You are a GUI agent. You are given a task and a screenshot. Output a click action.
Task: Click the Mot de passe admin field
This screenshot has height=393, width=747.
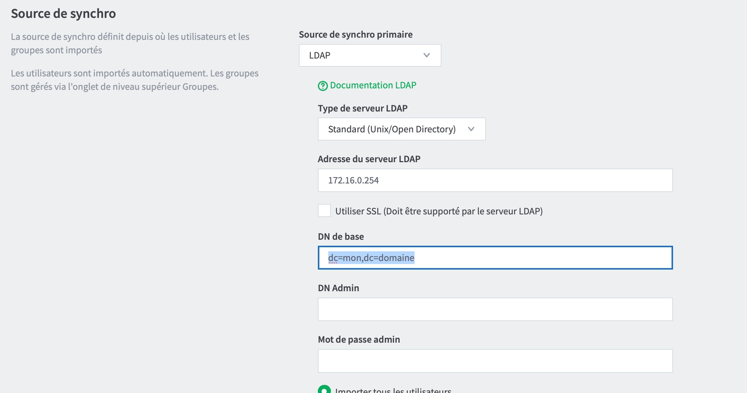[x=495, y=361]
